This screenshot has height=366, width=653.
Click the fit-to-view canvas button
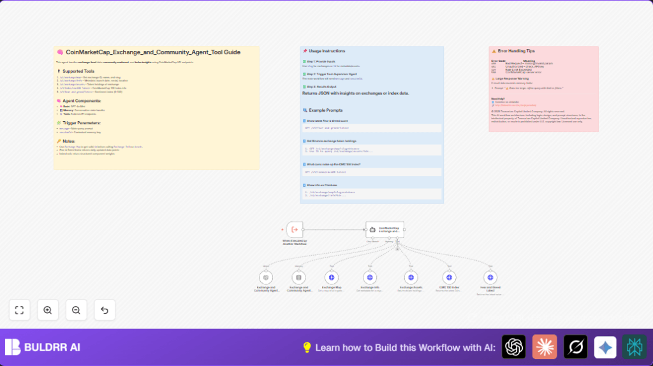click(x=19, y=310)
